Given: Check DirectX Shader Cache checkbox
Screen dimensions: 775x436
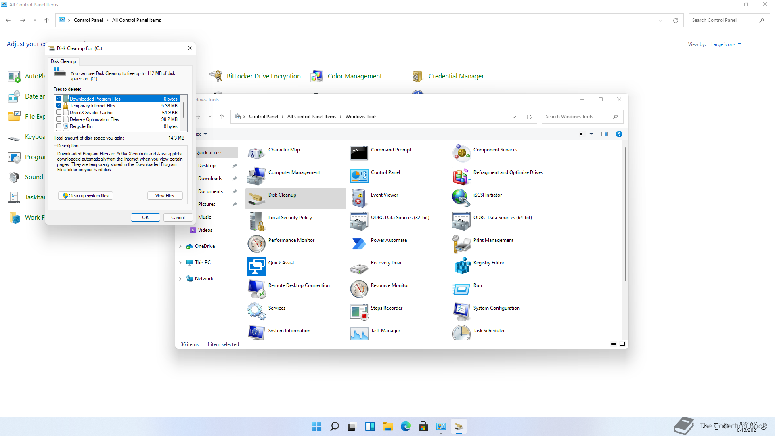Looking at the screenshot, I should 59,112.
